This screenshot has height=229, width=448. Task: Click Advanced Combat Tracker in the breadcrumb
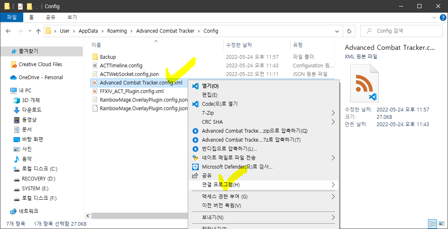tap(165, 31)
